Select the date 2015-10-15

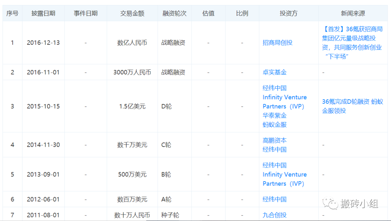pyautogui.click(x=43, y=107)
